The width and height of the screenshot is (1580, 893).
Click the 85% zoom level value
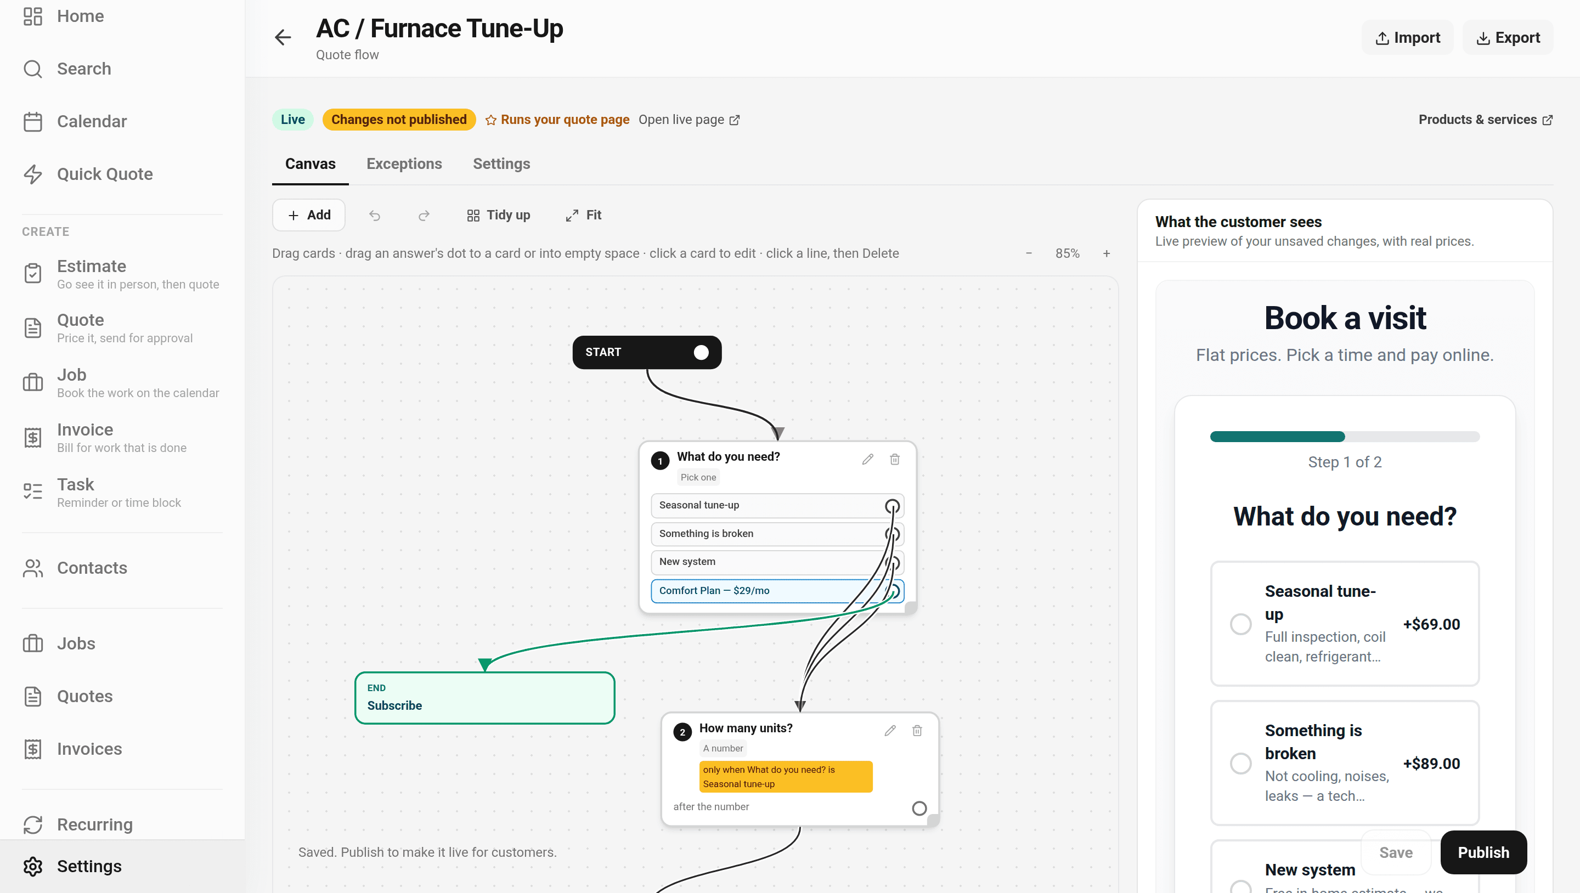click(1067, 253)
